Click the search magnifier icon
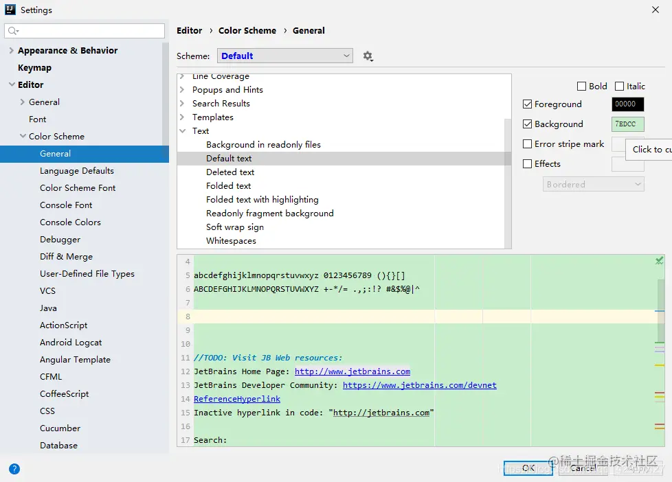 13,30
